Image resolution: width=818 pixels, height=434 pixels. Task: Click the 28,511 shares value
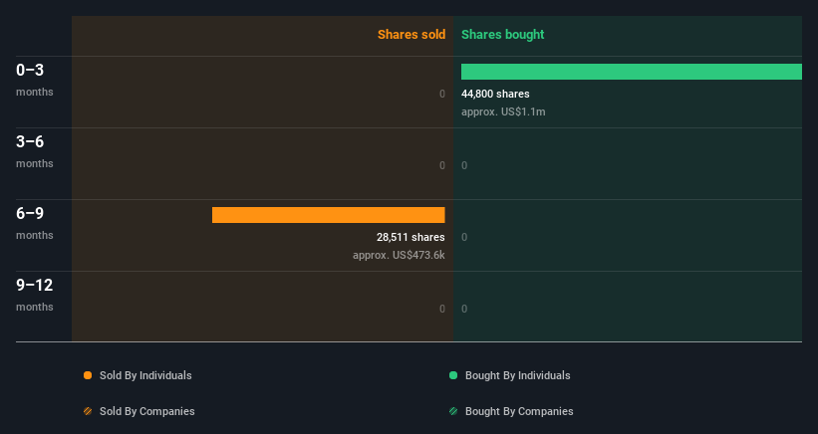(x=410, y=237)
